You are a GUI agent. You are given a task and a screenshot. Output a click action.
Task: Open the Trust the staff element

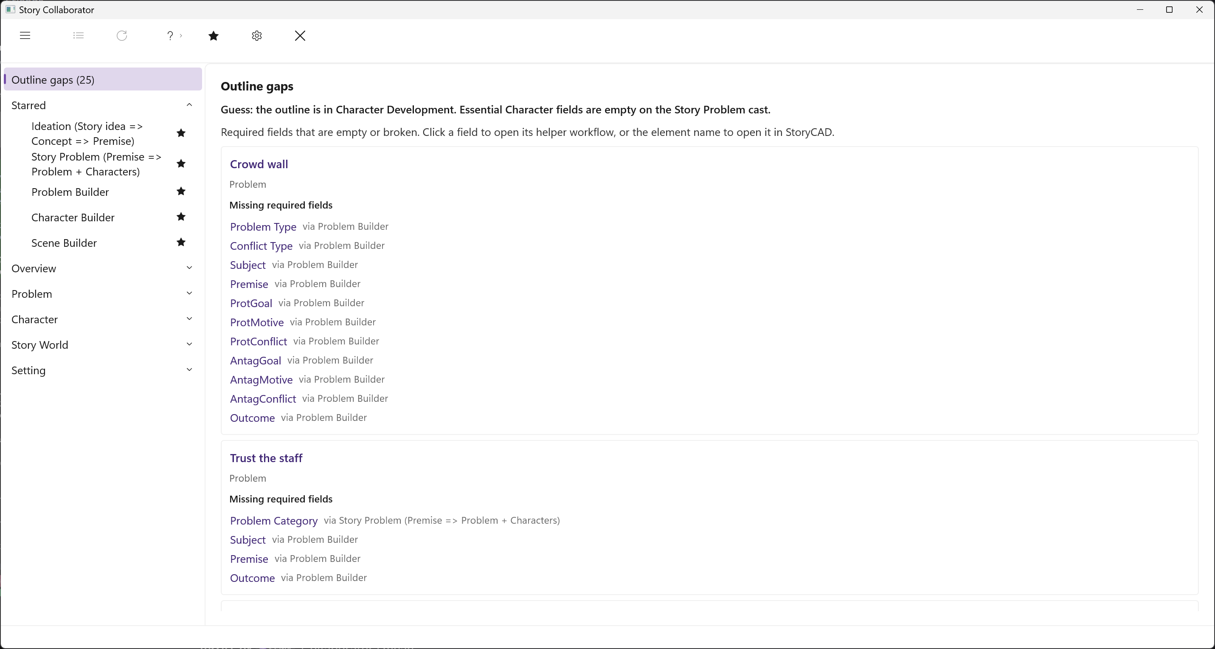(x=266, y=458)
